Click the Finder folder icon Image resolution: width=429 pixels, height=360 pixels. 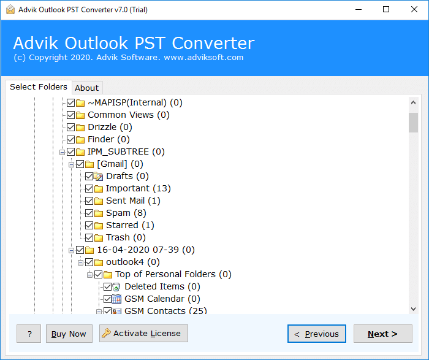[x=80, y=140]
